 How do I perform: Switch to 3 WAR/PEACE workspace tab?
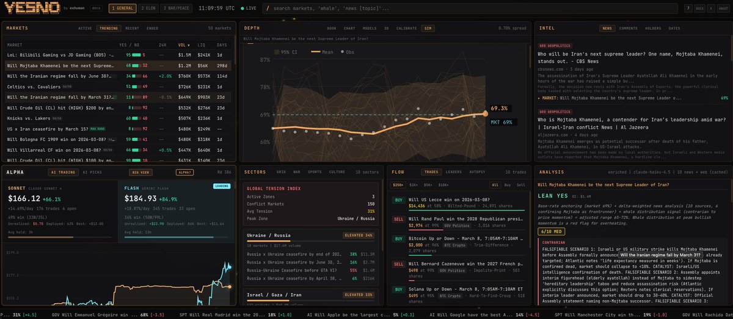175,9
